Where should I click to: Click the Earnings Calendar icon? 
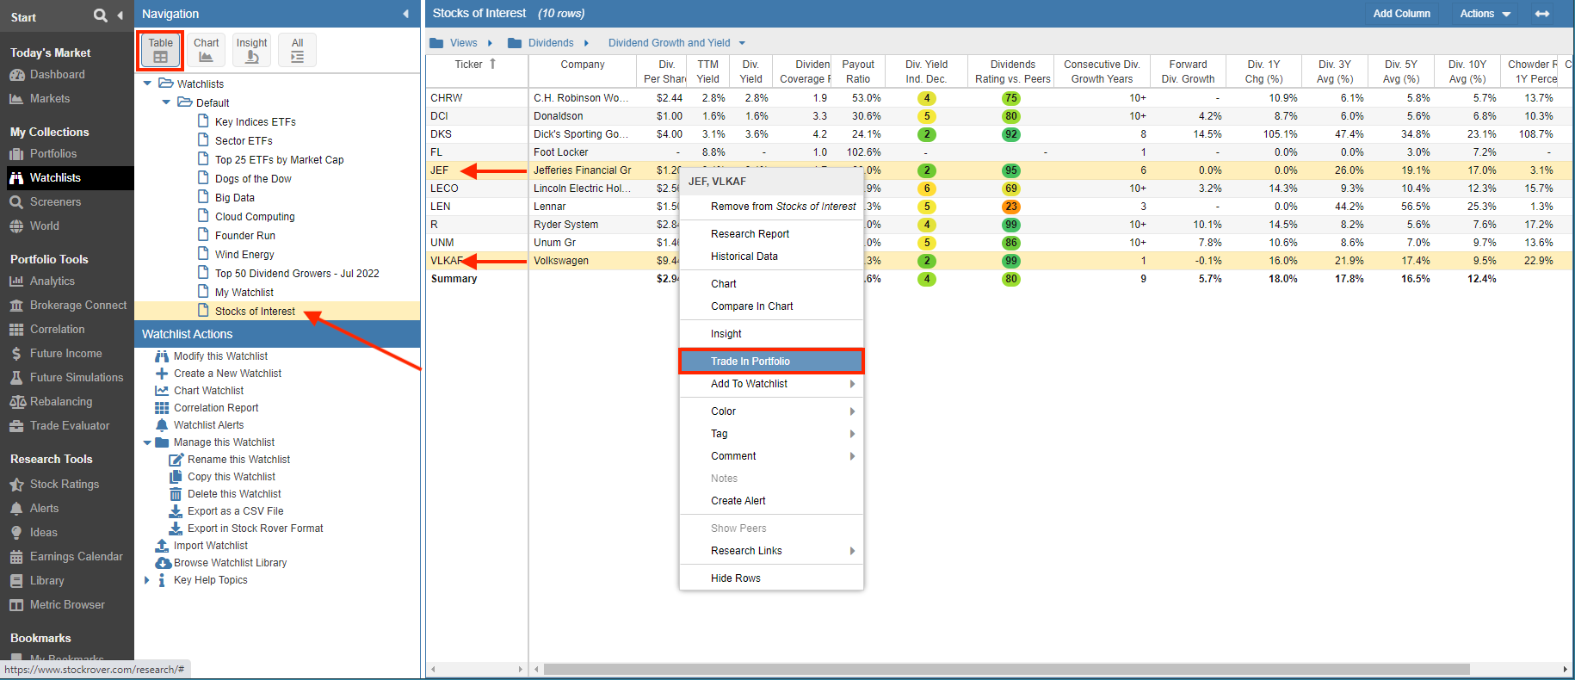(x=16, y=557)
